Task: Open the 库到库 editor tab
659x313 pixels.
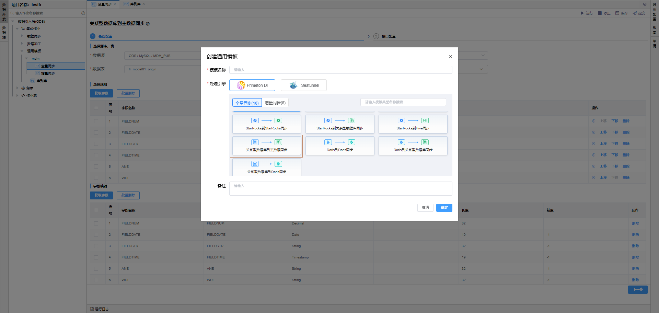Action: pos(135,4)
